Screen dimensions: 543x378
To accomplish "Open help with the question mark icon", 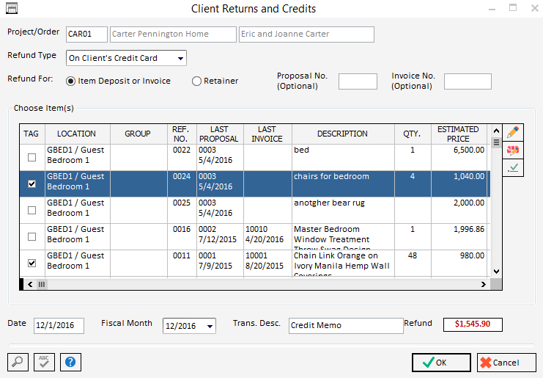I will (70, 362).
